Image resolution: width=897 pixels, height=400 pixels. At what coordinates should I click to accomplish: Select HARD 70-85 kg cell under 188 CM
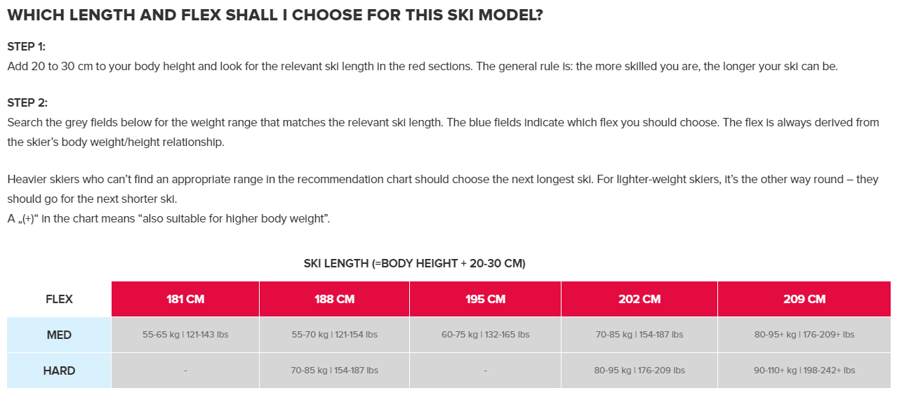point(334,371)
